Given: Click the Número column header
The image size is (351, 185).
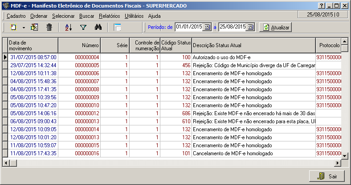Looking at the screenshot, I should [x=79, y=45].
